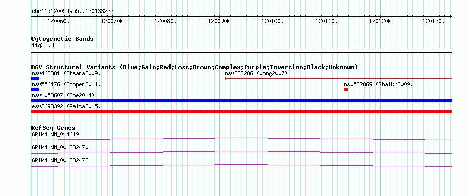
Task: Click ruler position 120120k
Action: pyautogui.click(x=380, y=21)
